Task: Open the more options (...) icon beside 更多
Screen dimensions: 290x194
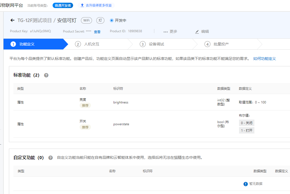Action: pos(166,32)
